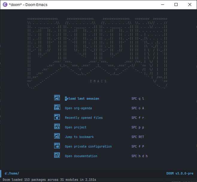Click the icon beside Jump to bookmark
The height and width of the screenshot is (182, 197).
[x=57, y=136]
